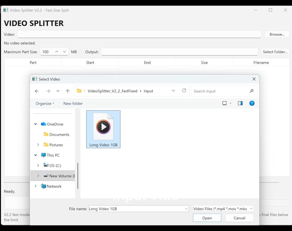Click Browse... in the Video Splitter window

coord(277,34)
